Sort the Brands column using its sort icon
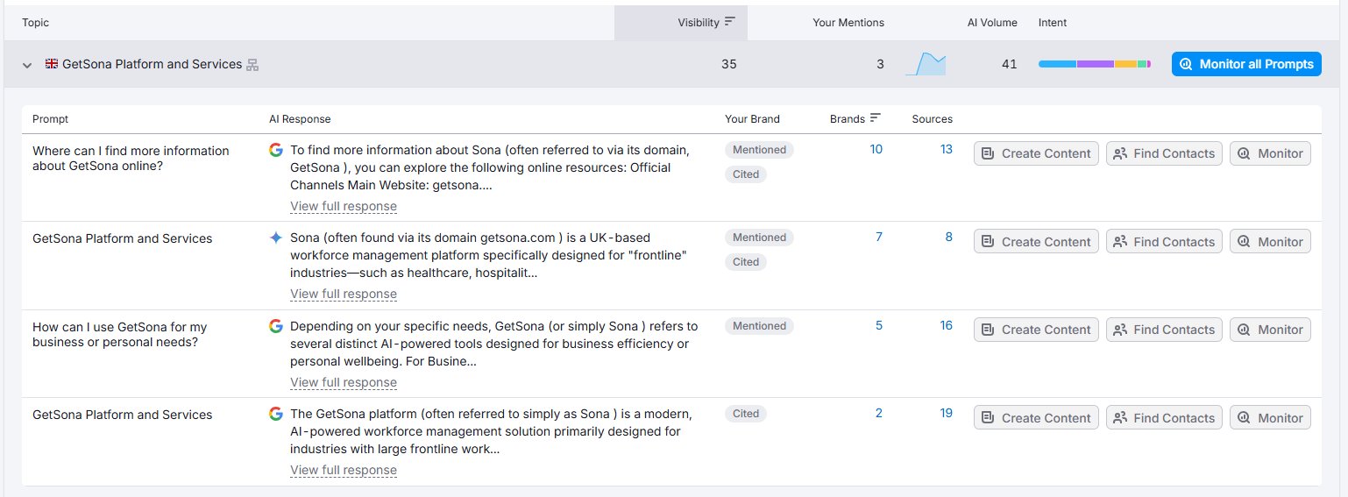 875,119
